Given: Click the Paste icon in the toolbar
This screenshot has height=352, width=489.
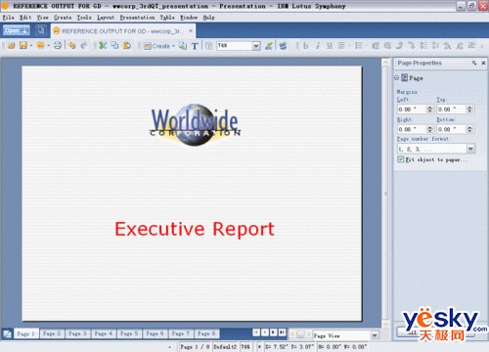Looking at the screenshot, I should tap(127, 46).
